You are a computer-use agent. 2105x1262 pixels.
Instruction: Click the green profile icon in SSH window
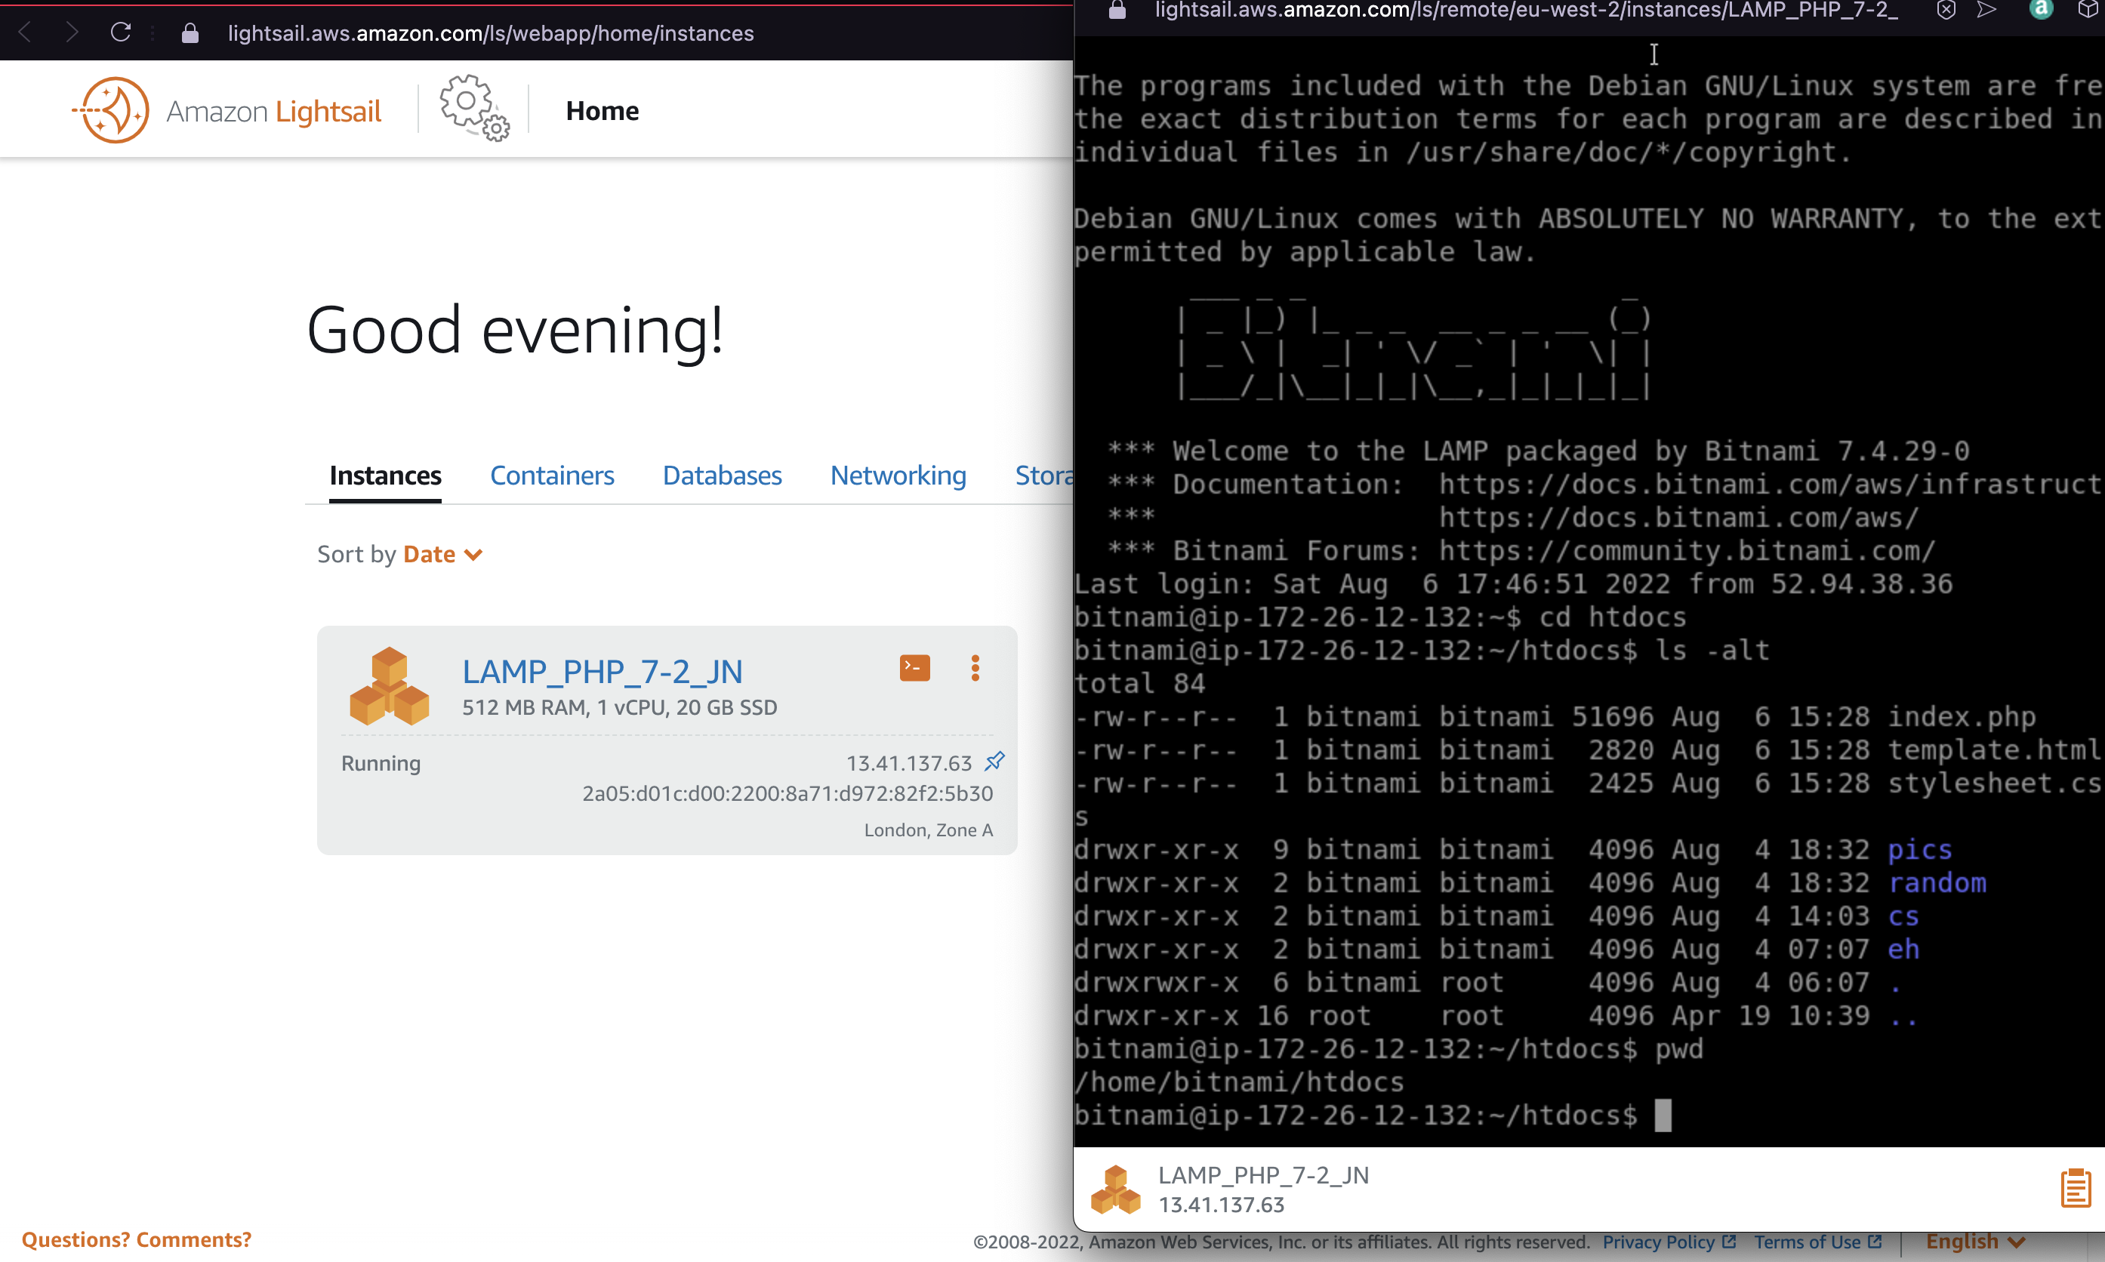pos(2042,9)
